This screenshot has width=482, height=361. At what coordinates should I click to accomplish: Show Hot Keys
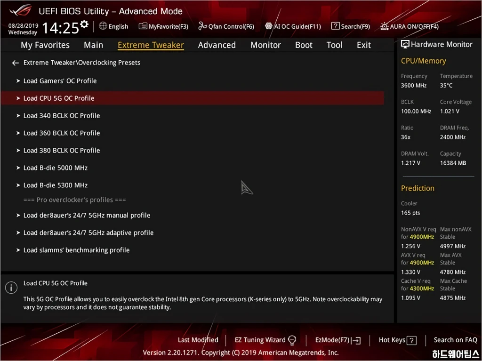397,340
